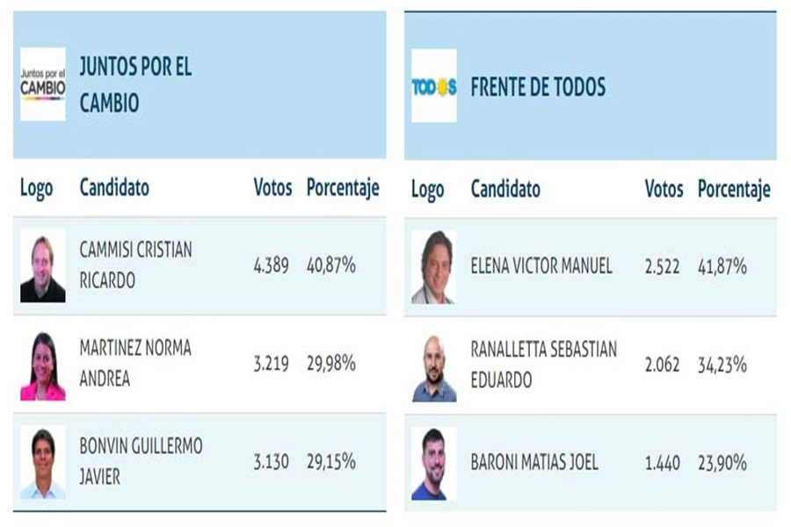The width and height of the screenshot is (791, 527).
Task: Open Cammisi Cristian Ricardo's candidate photo
Action: click(43, 266)
